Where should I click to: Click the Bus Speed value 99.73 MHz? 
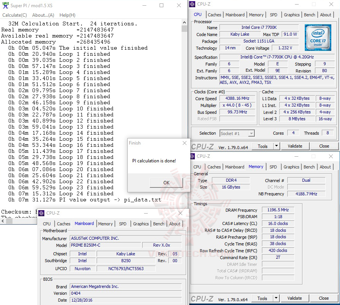237,112
